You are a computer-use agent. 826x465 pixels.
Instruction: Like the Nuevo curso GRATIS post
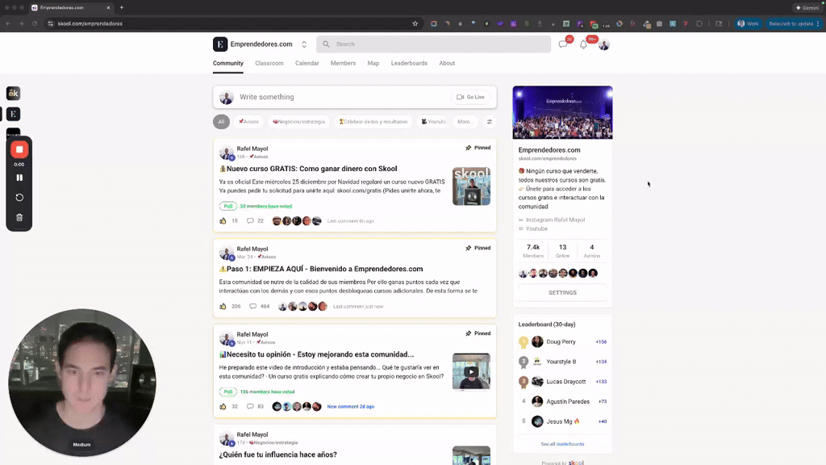click(x=223, y=221)
